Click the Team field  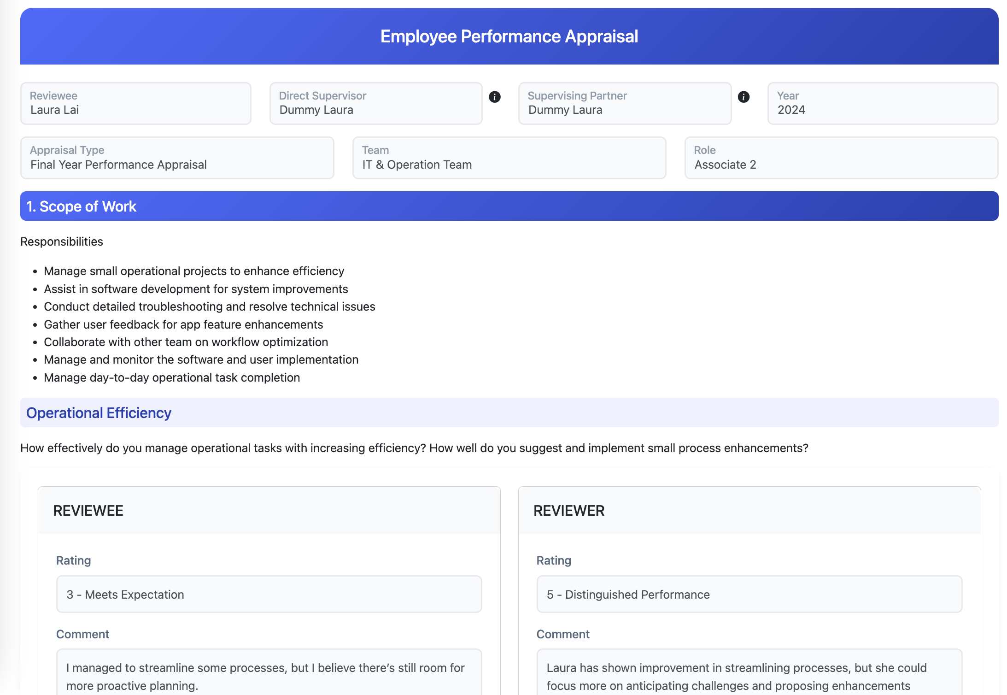click(509, 158)
